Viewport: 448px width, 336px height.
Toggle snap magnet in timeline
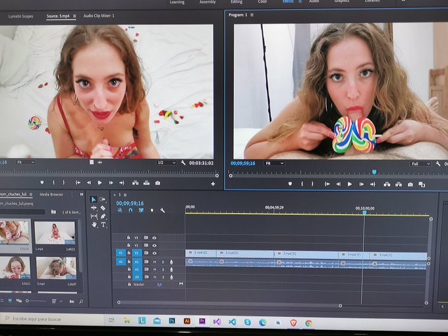(x=130, y=210)
